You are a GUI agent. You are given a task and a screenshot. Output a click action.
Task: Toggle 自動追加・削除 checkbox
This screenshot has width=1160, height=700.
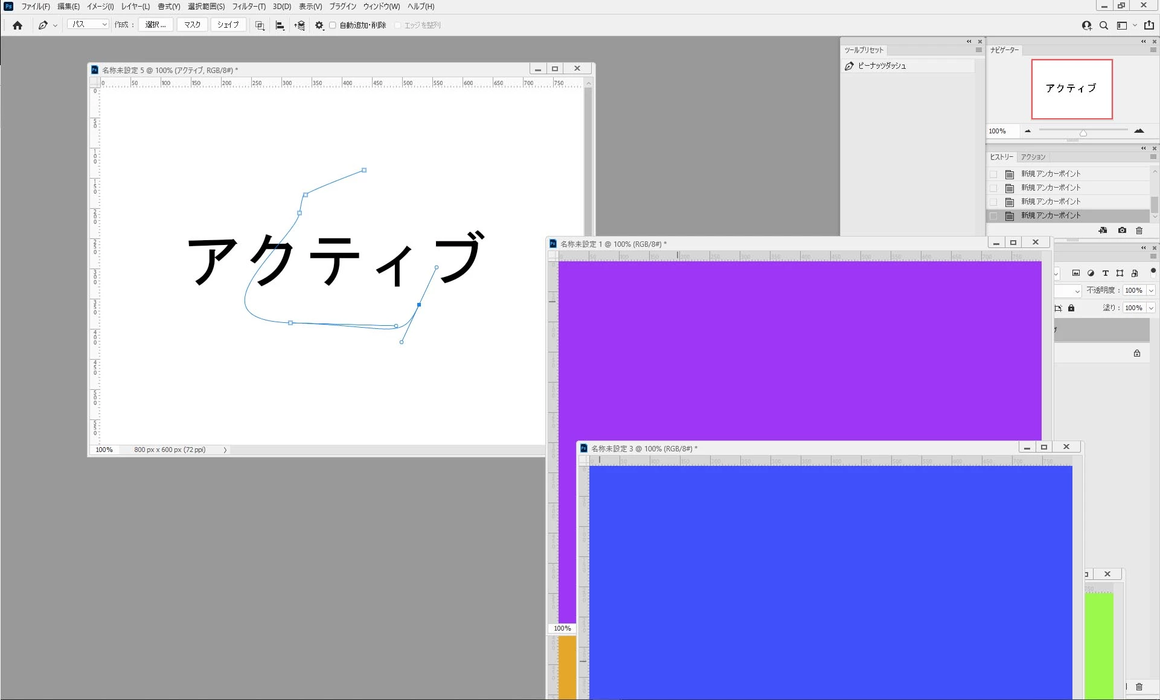pyautogui.click(x=333, y=25)
